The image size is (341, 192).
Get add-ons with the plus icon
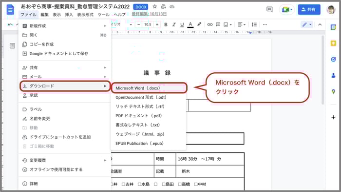(x=333, y=117)
